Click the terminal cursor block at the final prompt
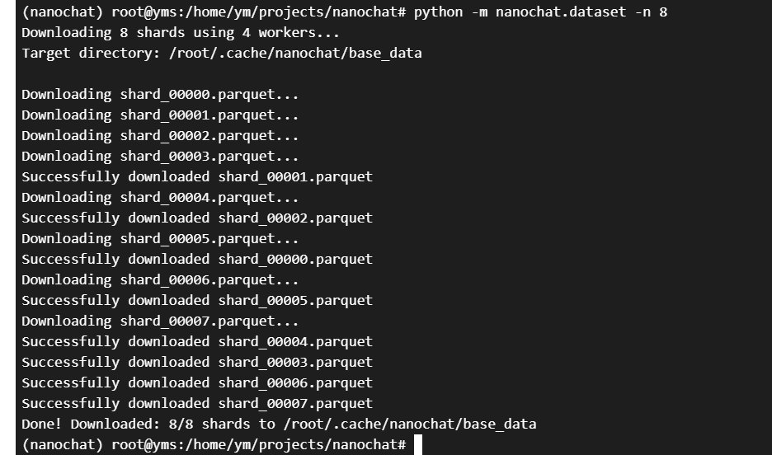This screenshot has height=455, width=772. [418, 445]
